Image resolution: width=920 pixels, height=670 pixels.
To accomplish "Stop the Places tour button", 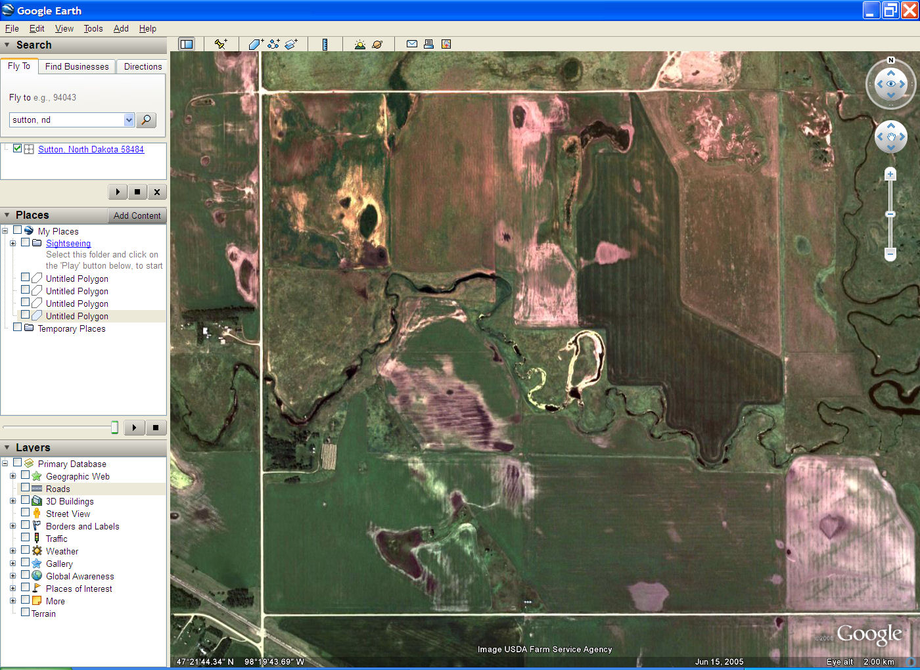I will pos(156,428).
